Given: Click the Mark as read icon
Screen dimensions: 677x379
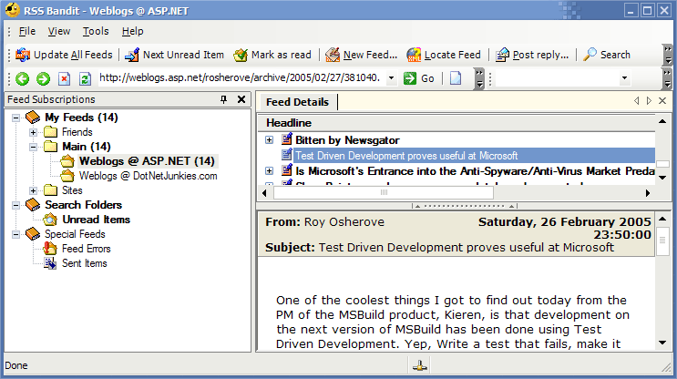Looking at the screenshot, I should click(241, 55).
